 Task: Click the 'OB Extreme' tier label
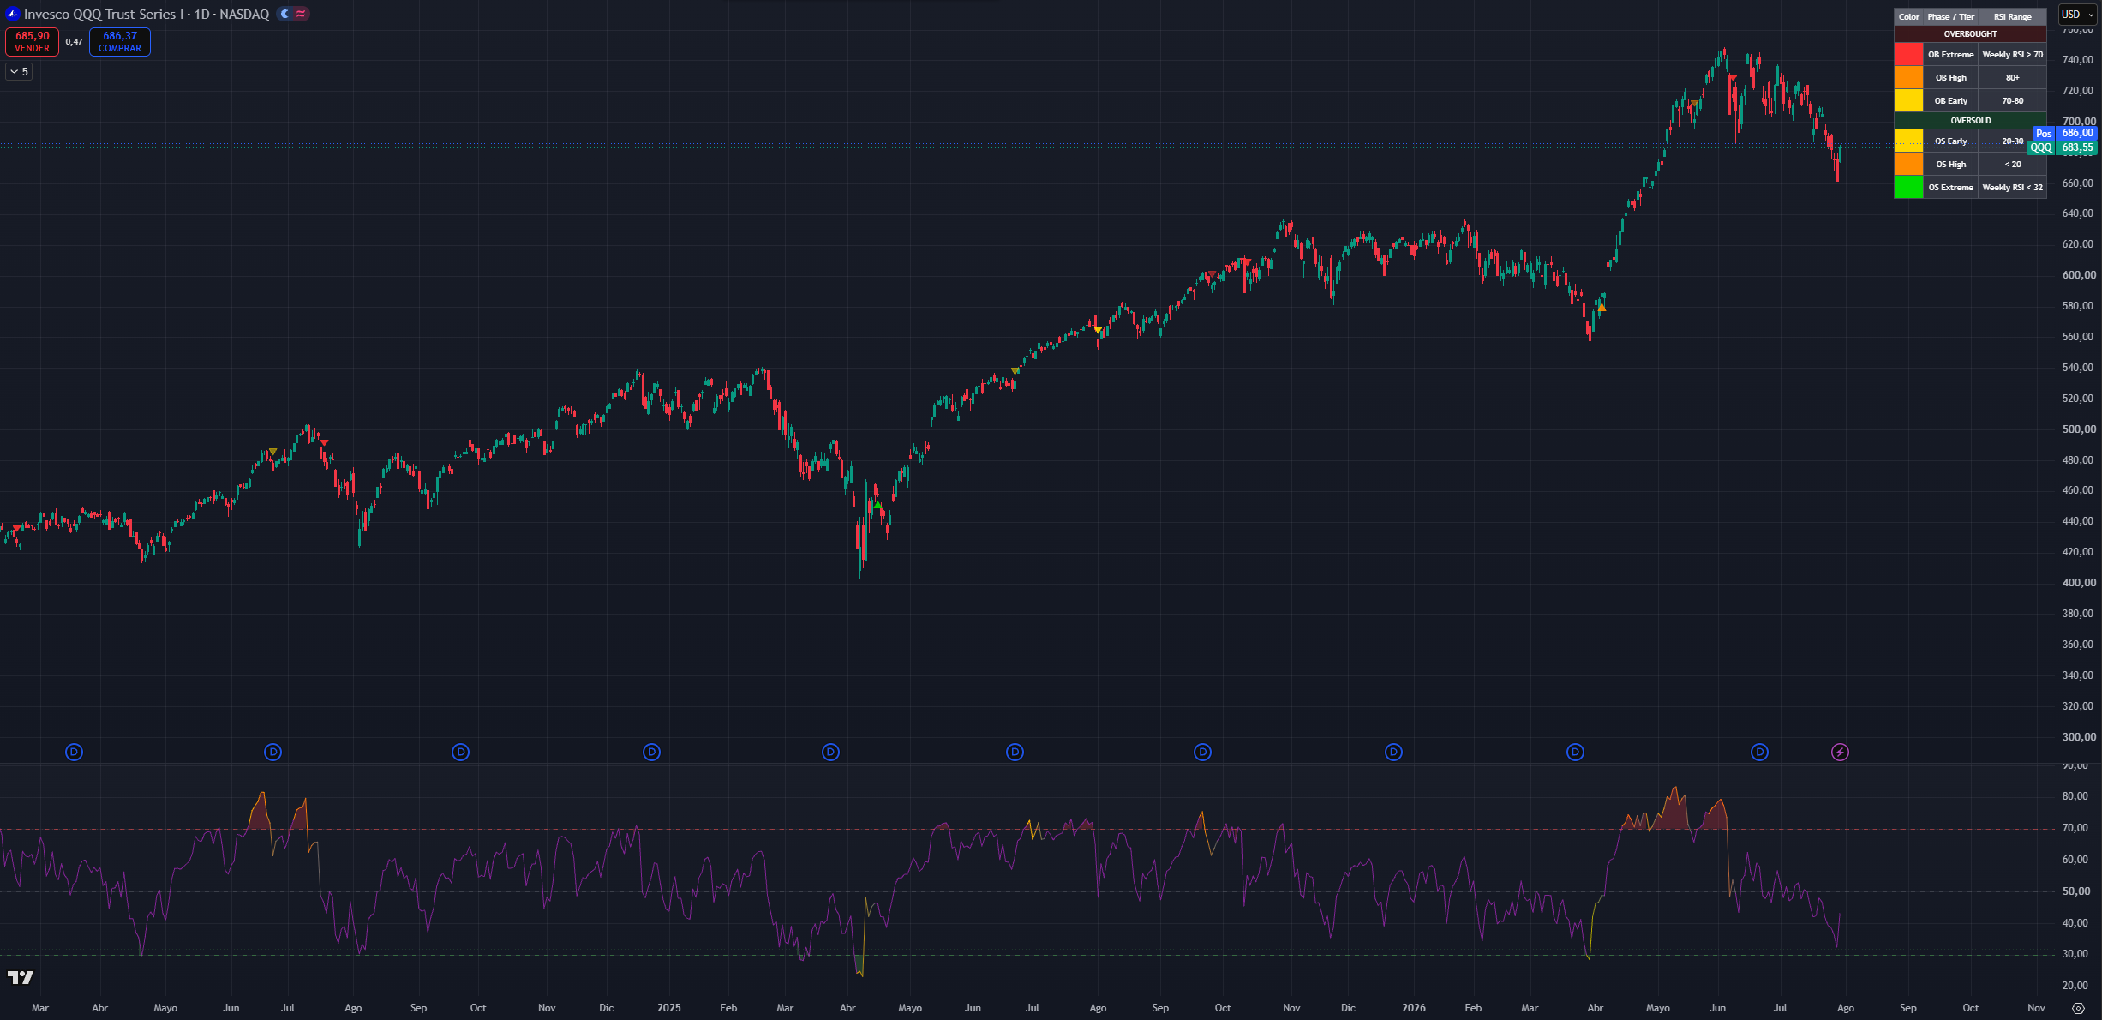click(x=1950, y=54)
